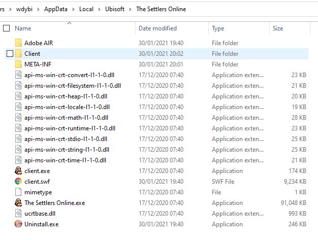Expand the chevron after AppData in path
The image size is (318, 240).
(x=73, y=9)
